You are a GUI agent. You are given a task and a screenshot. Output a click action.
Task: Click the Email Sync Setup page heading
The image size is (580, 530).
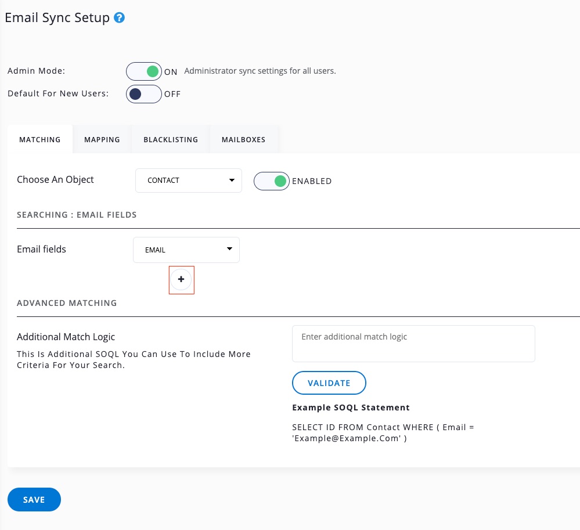(x=57, y=18)
